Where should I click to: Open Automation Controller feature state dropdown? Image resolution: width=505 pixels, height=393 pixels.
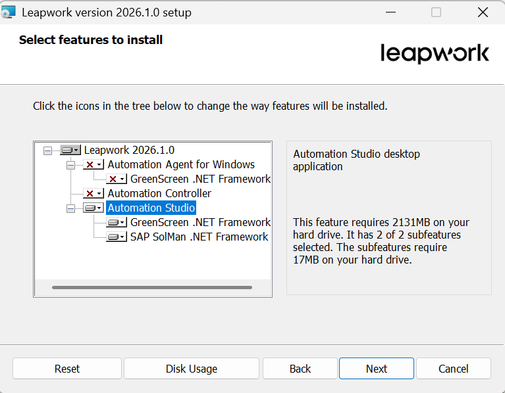pos(93,193)
